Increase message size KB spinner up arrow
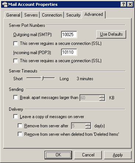This screenshot has width=135, height=163. 102,96
